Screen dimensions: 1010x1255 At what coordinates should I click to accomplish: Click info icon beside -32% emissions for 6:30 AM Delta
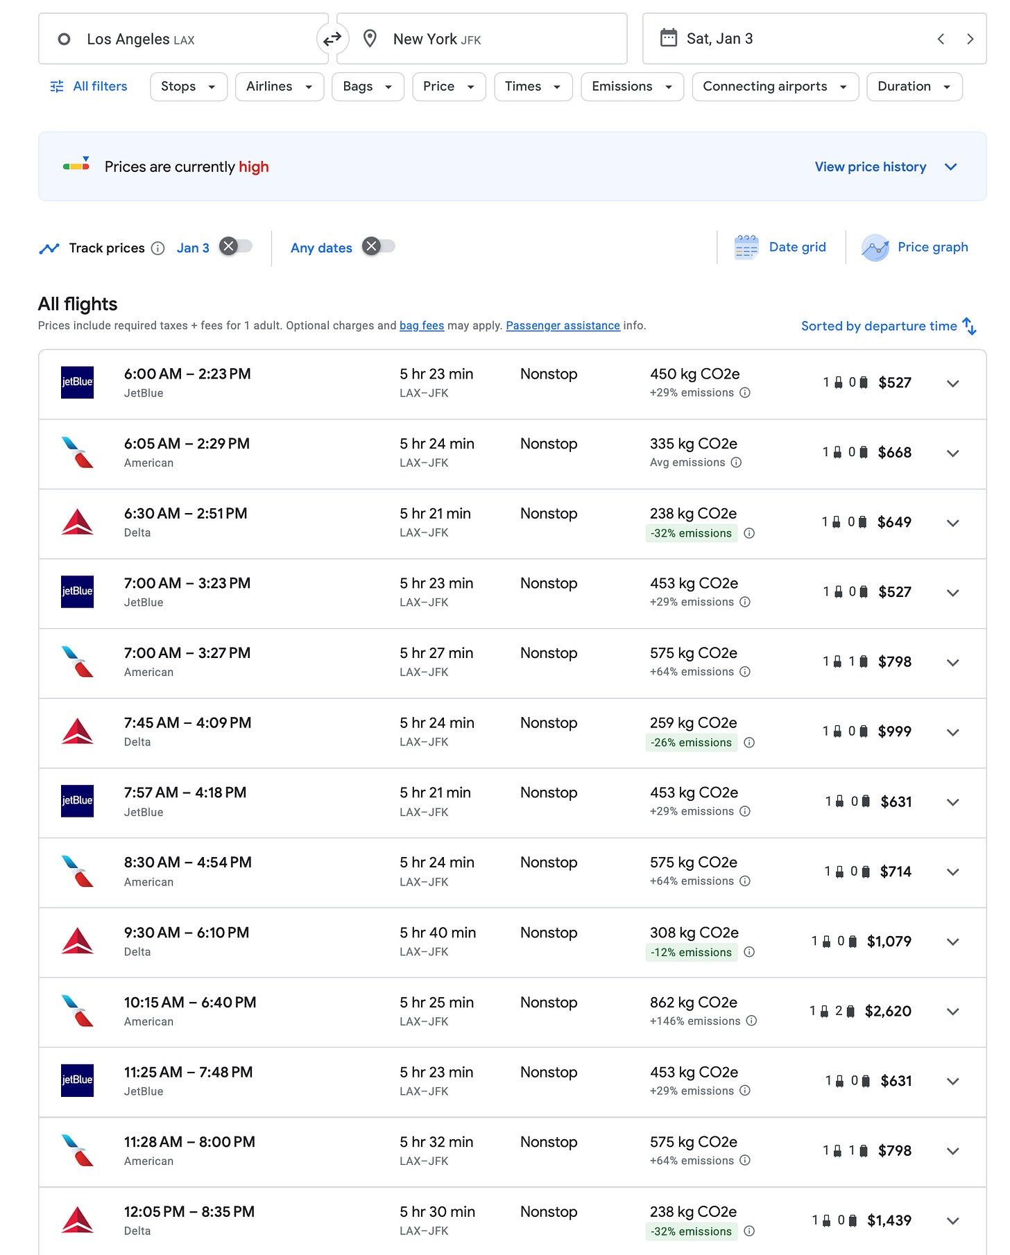click(x=749, y=533)
